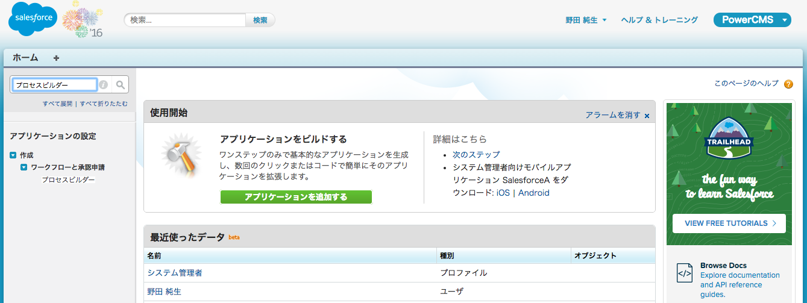Open システム管理者 record link

point(175,273)
